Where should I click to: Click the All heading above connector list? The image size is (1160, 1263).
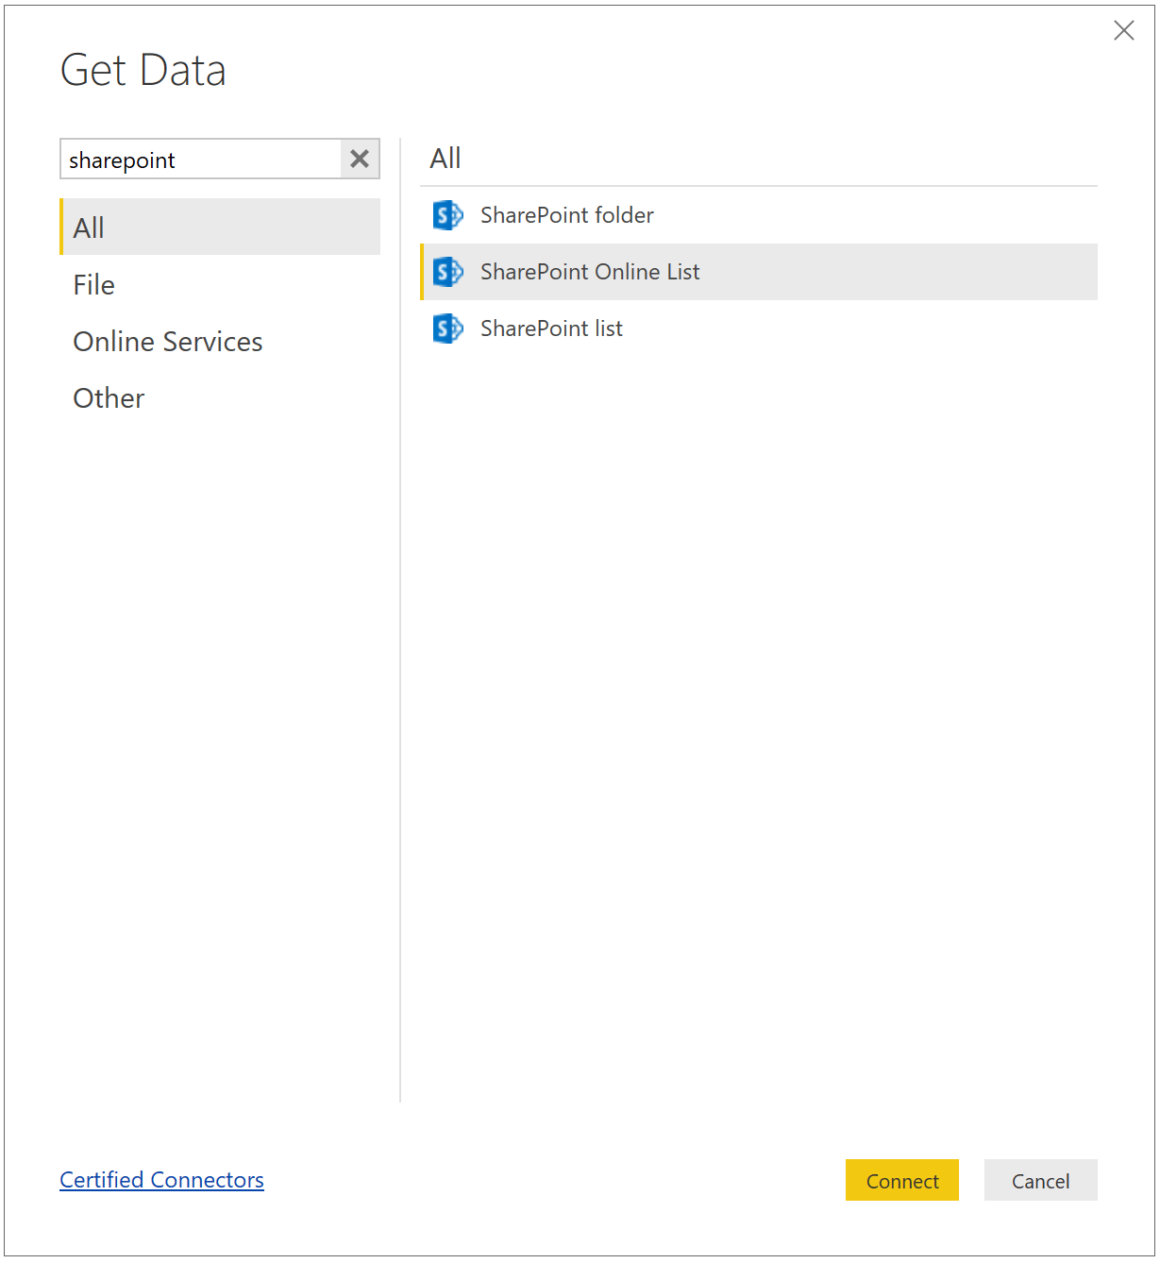point(445,158)
